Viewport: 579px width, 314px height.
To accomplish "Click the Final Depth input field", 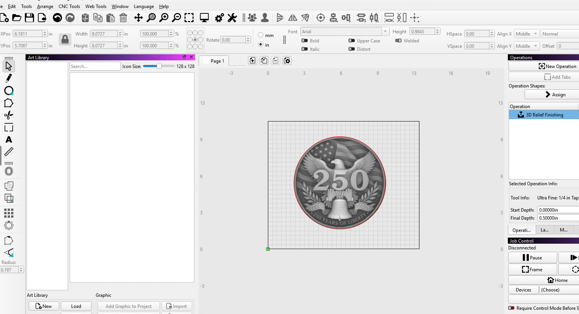I will coord(558,218).
